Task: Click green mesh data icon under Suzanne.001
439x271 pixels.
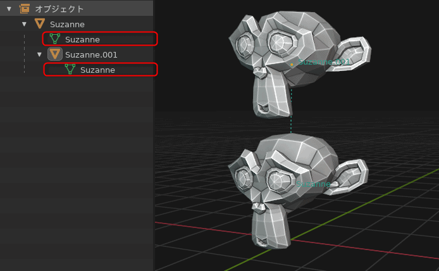Action: [70, 69]
